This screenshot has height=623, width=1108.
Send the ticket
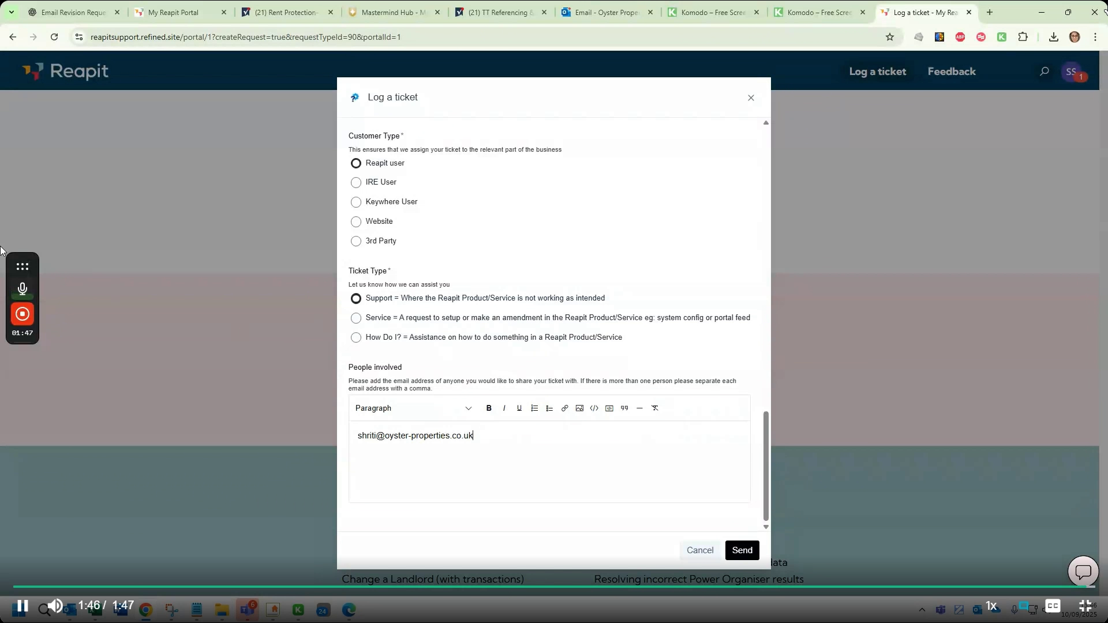(742, 550)
